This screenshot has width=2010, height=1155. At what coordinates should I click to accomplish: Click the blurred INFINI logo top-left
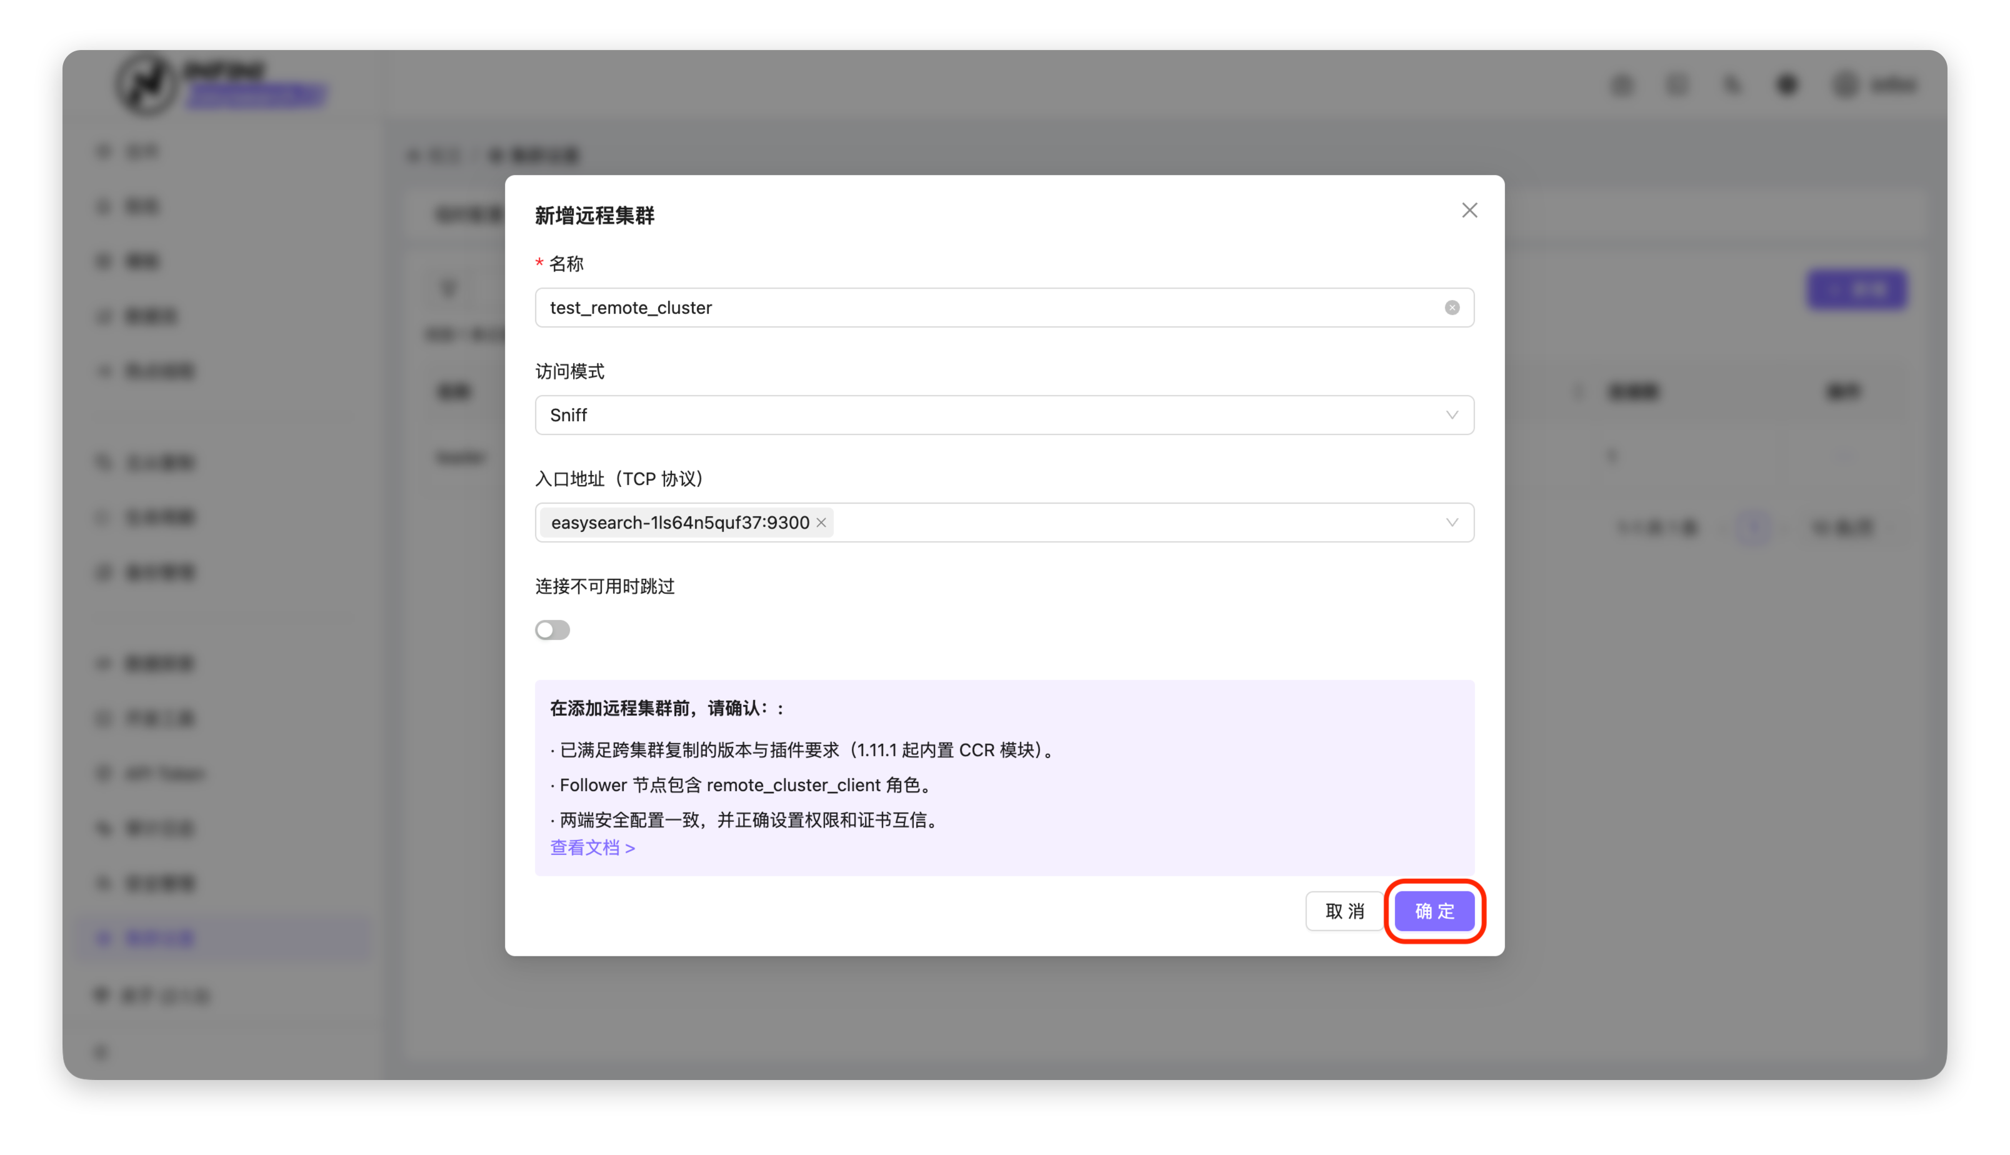[147, 84]
